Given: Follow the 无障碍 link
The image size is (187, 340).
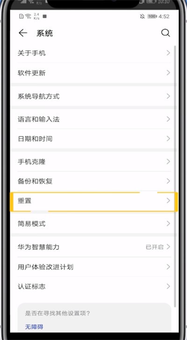Looking at the screenshot, I should [34, 326].
